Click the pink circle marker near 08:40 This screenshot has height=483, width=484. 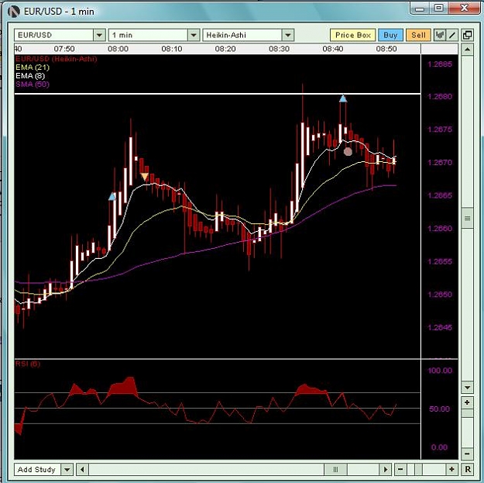348,152
